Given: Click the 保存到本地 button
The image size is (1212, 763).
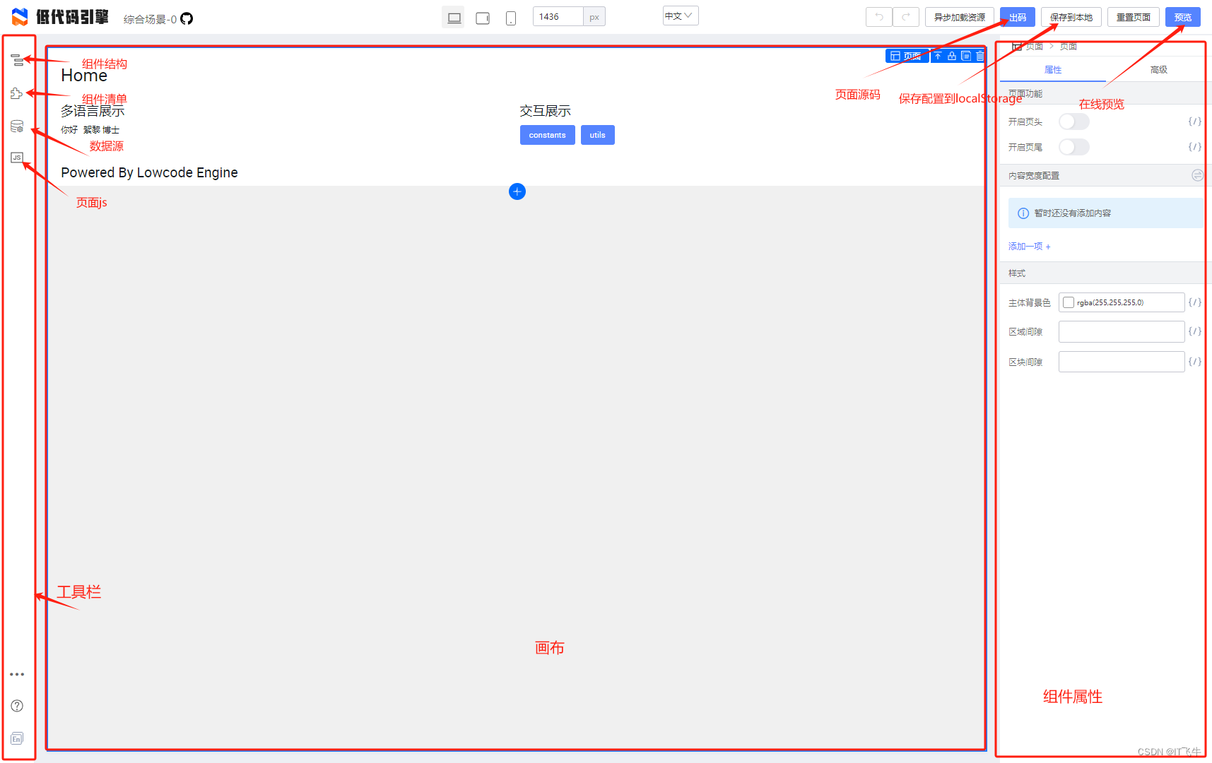Looking at the screenshot, I should pos(1071,17).
